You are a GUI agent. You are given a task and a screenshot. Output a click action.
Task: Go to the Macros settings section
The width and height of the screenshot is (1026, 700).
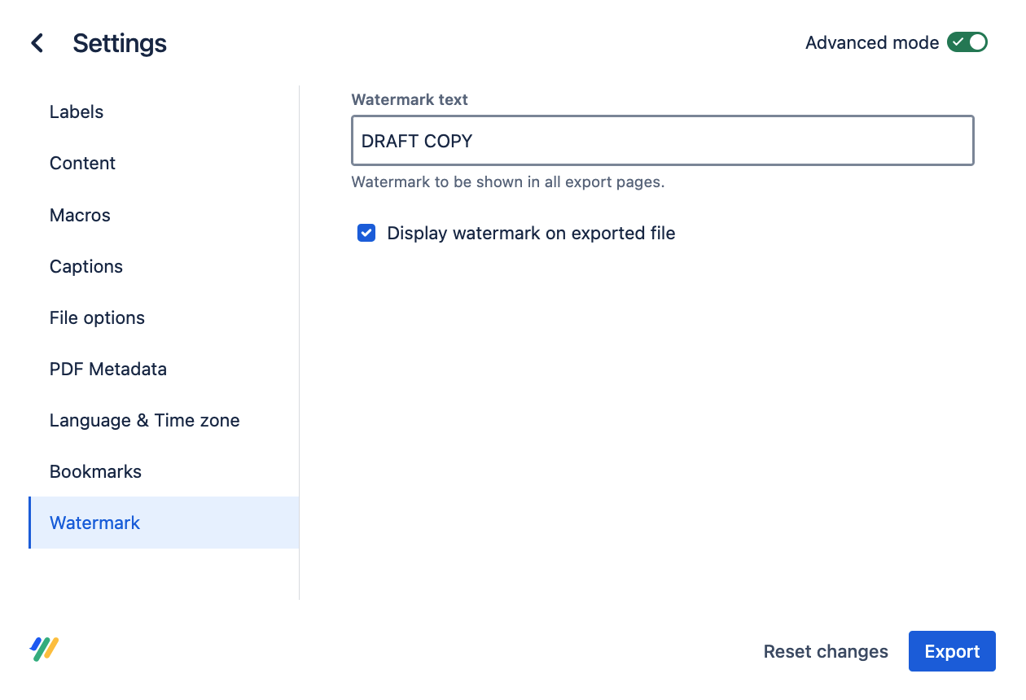pos(80,215)
